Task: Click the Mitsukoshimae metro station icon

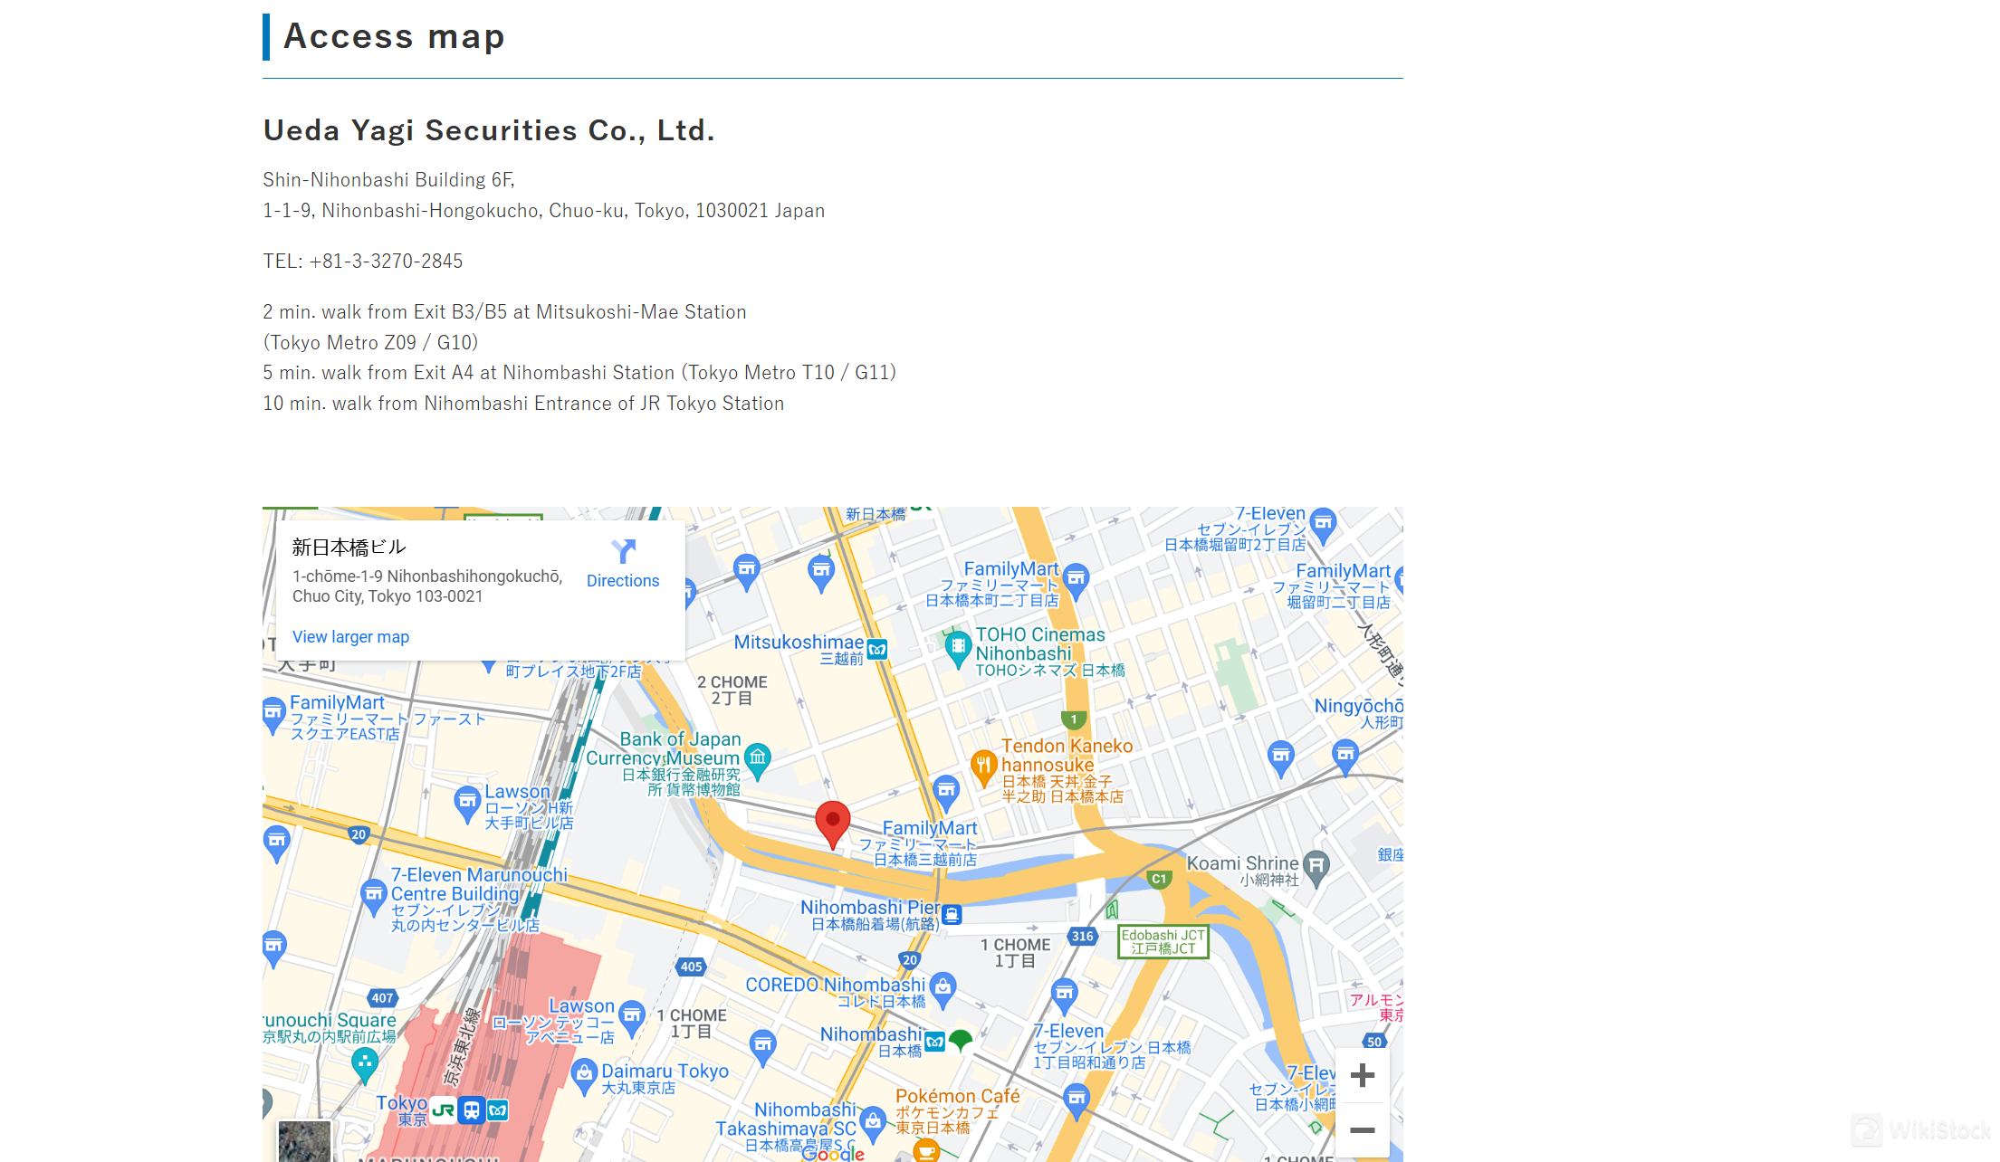Action: [877, 649]
